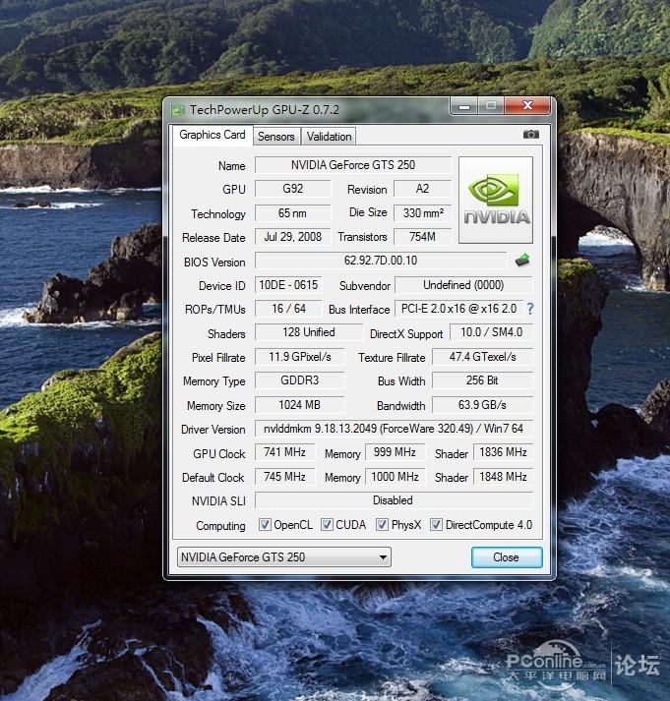Click GPU Clock row Shader 1836 MHz
Image resolution: width=670 pixels, height=701 pixels.
tap(503, 452)
